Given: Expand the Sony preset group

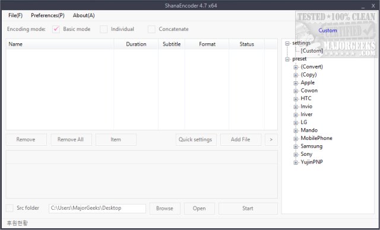Looking at the screenshot, I should [296, 155].
